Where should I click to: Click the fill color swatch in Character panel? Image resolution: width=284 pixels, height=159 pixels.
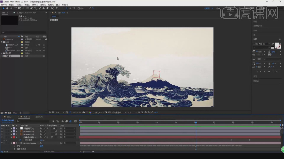tap(277, 45)
